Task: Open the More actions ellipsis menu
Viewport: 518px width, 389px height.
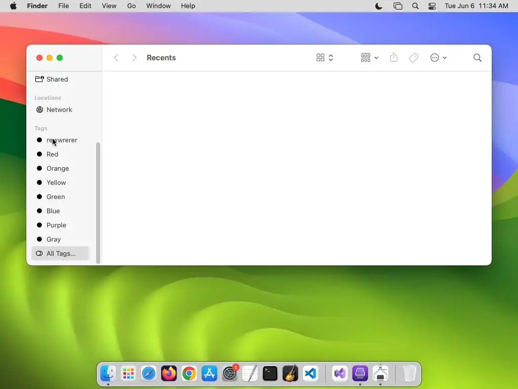Action: 439,58
